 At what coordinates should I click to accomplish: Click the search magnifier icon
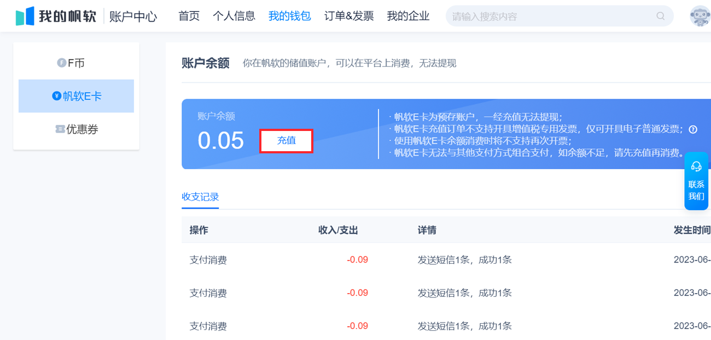pyautogui.click(x=661, y=16)
